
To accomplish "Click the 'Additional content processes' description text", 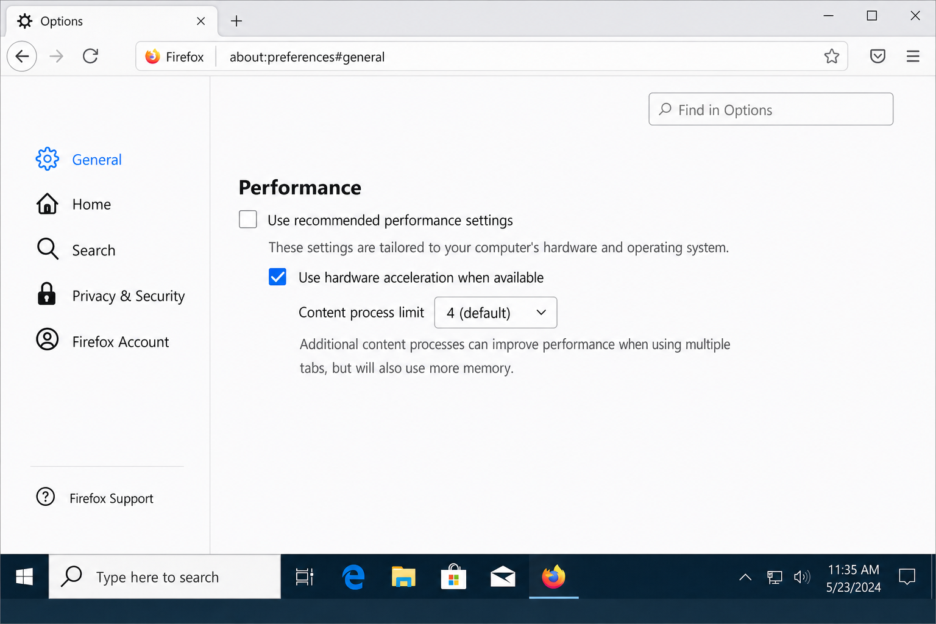I will (x=515, y=356).
